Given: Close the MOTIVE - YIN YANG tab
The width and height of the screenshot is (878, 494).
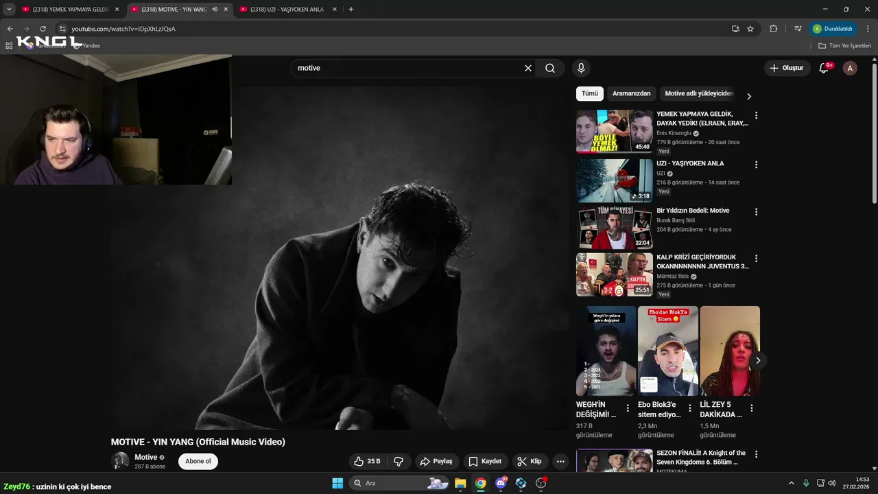Looking at the screenshot, I should 226,10.
